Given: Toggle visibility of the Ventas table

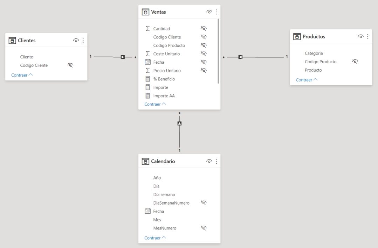Looking at the screenshot, I should click(209, 12).
